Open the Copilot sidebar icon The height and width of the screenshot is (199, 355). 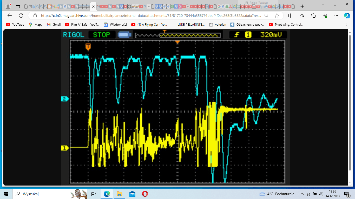pyautogui.click(x=347, y=16)
